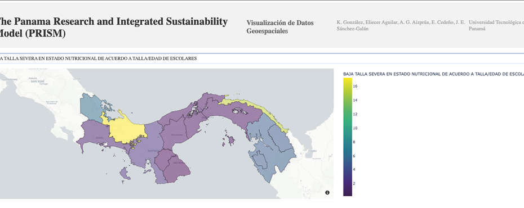Click the colorbar tick label 16

tap(355, 86)
